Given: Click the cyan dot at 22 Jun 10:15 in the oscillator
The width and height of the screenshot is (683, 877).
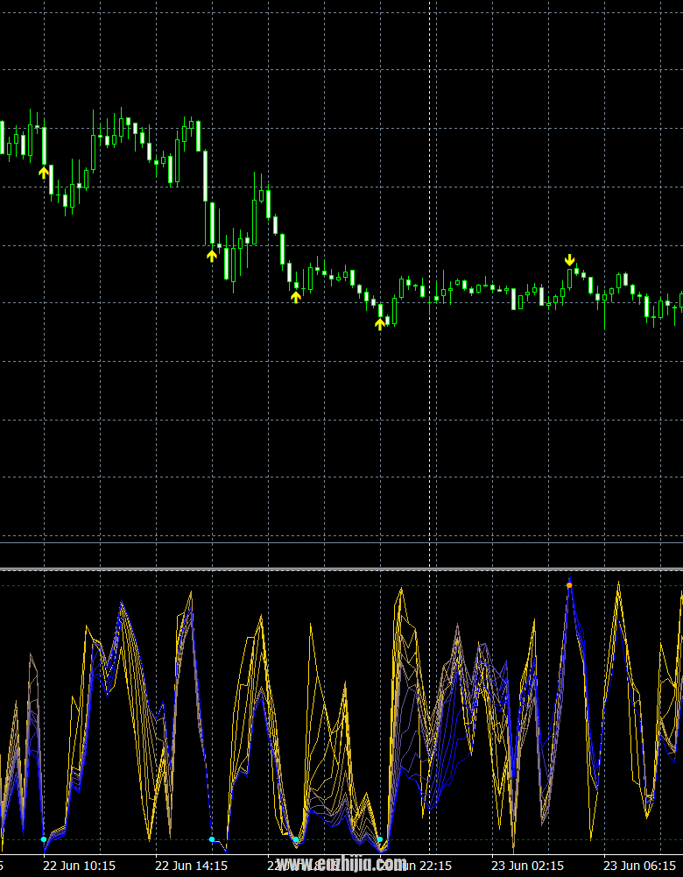Looking at the screenshot, I should [44, 839].
